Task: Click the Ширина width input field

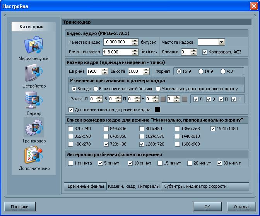Action: point(94,71)
